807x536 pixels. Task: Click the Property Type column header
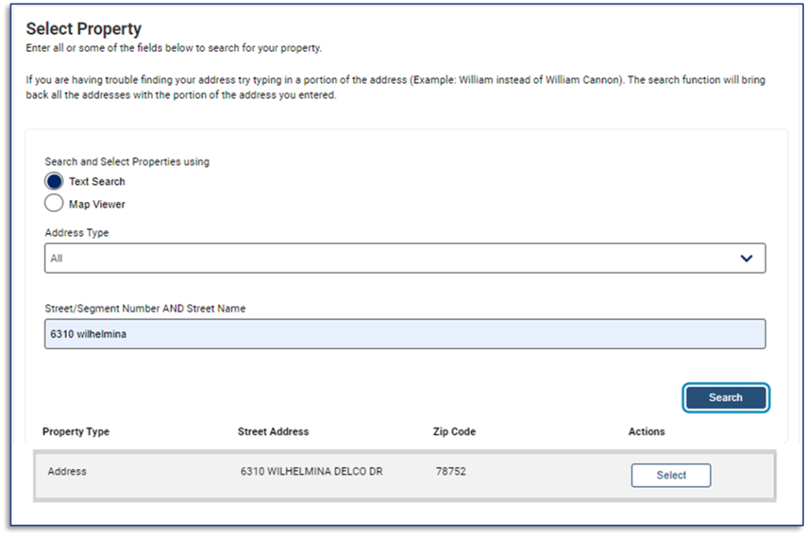coord(76,431)
